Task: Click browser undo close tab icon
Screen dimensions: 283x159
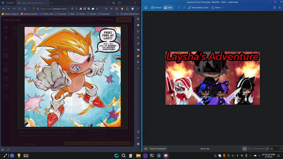Action: (3, 9)
